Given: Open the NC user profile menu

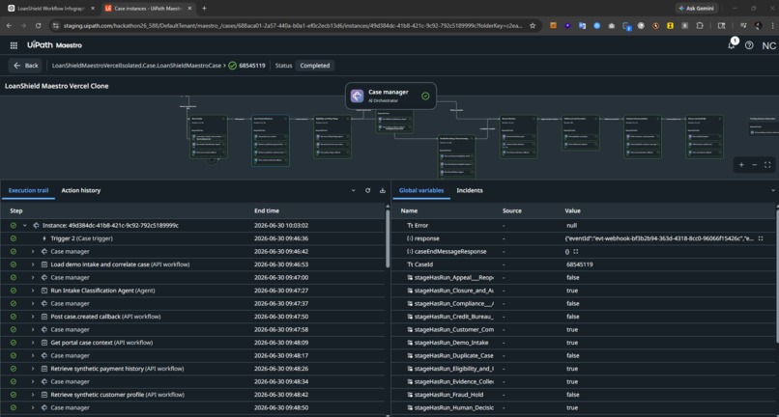Looking at the screenshot, I should coord(768,45).
